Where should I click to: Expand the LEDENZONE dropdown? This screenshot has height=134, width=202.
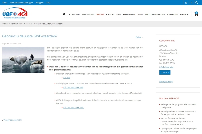[129, 14]
